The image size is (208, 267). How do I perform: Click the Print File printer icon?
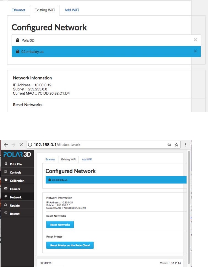click(6, 163)
